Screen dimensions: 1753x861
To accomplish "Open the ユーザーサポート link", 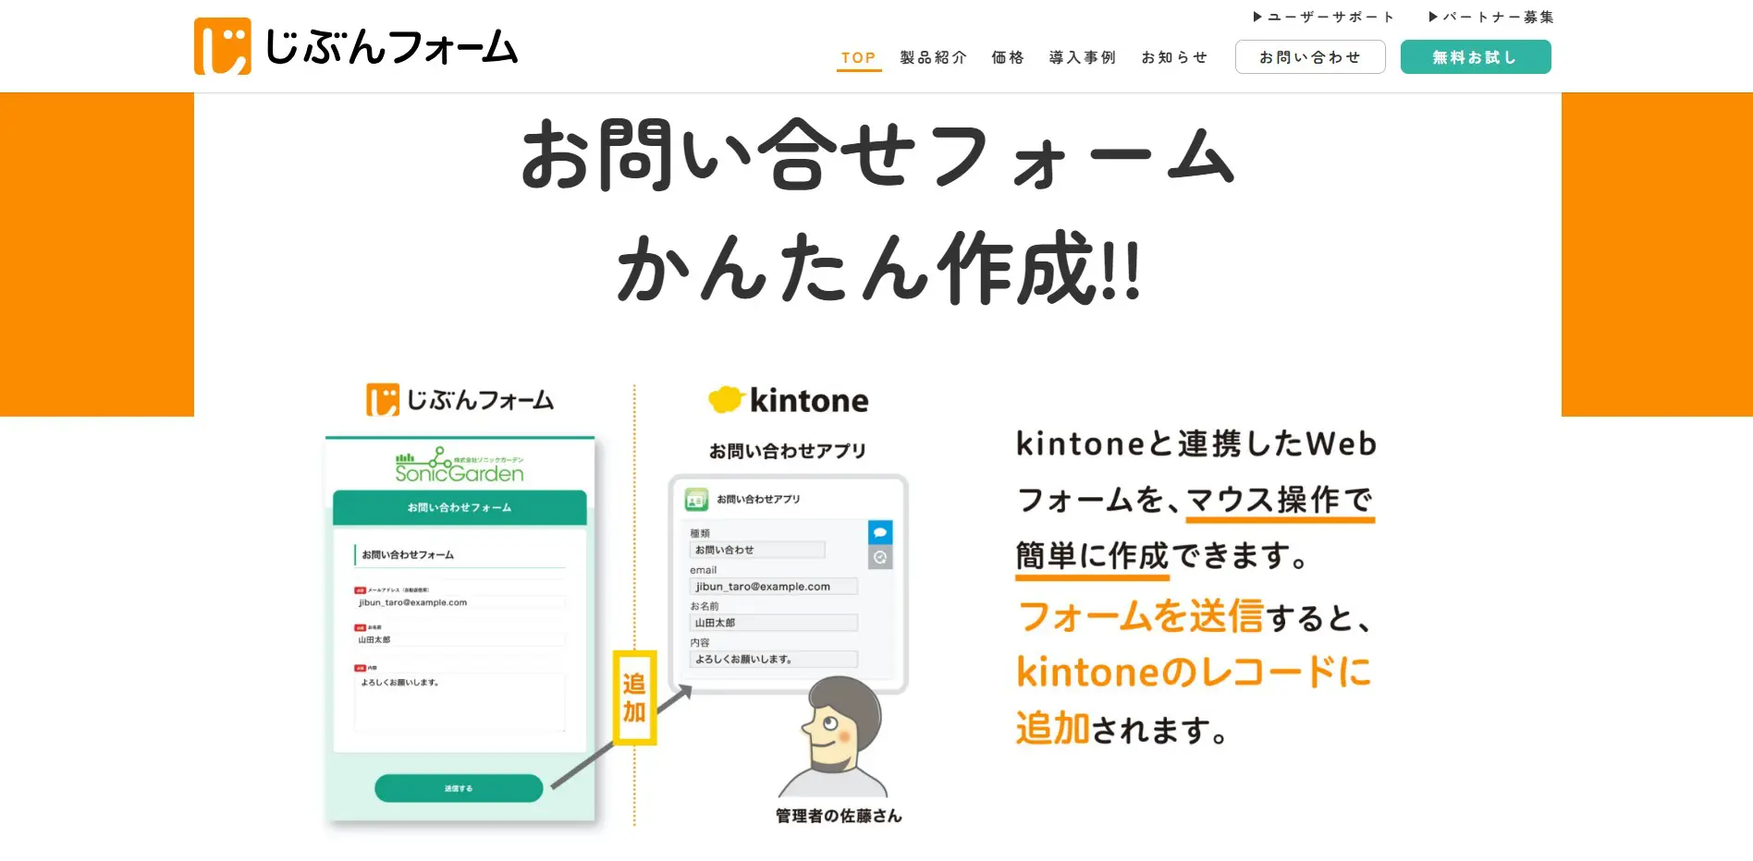I will (x=1323, y=17).
